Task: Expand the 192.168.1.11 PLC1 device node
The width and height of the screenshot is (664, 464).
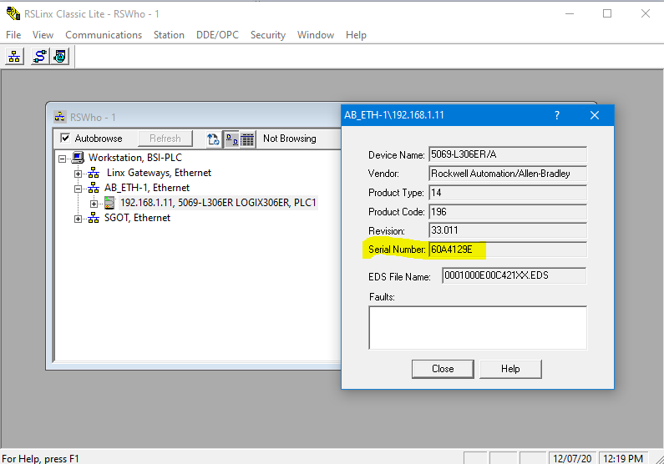Action: [x=94, y=203]
